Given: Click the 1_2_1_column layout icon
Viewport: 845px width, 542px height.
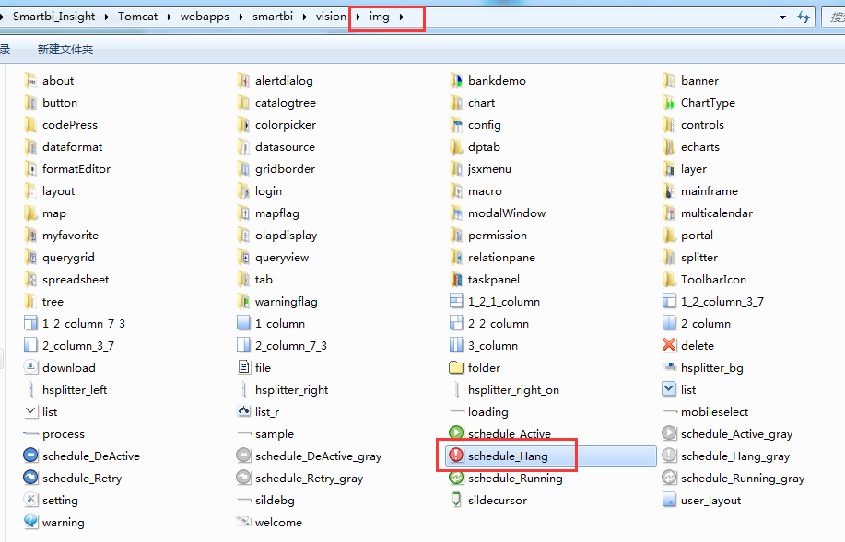Looking at the screenshot, I should point(456,301).
